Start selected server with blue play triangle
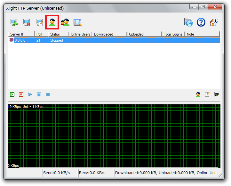The height and width of the screenshot is (186, 231). (x=30, y=94)
